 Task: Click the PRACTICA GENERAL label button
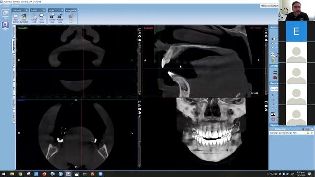click(x=269, y=6)
